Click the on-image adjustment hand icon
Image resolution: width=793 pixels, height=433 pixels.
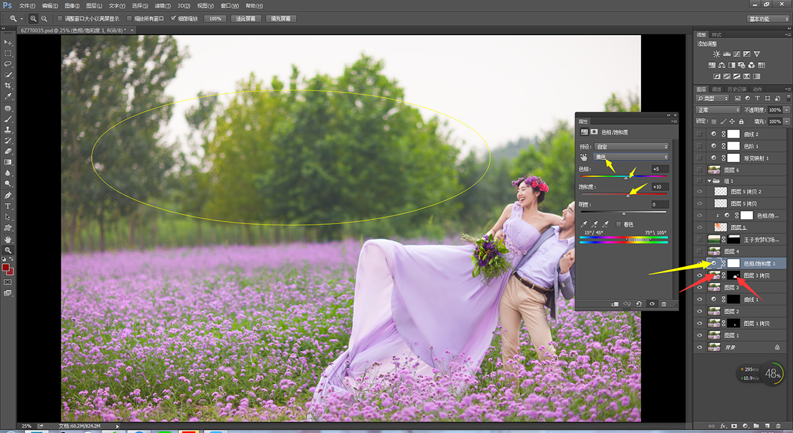click(x=584, y=157)
